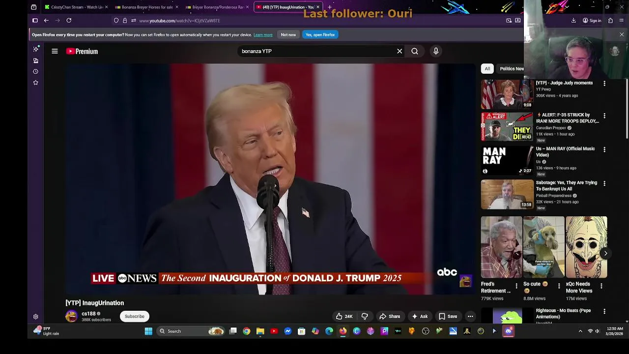Image resolution: width=629 pixels, height=354 pixels.
Task: Open options for F-35 ALERT video
Action: pos(604,116)
